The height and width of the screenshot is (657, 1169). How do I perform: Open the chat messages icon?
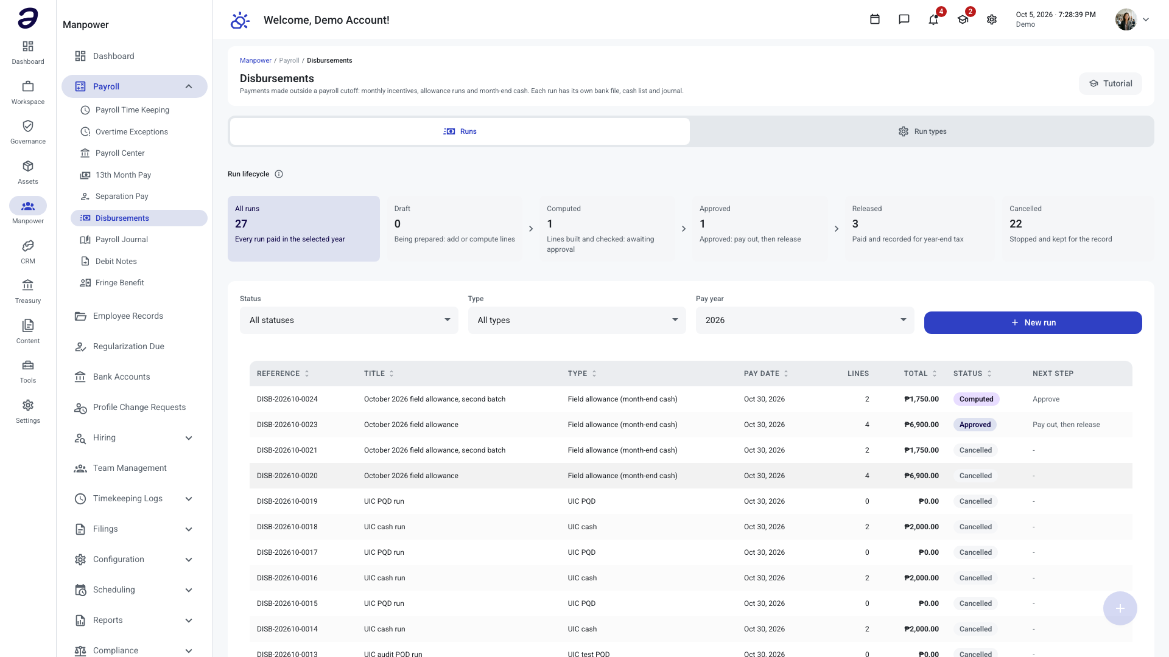904,19
